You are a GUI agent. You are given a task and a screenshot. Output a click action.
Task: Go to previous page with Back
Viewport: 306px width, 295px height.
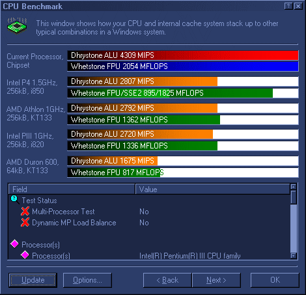[x=167, y=280]
